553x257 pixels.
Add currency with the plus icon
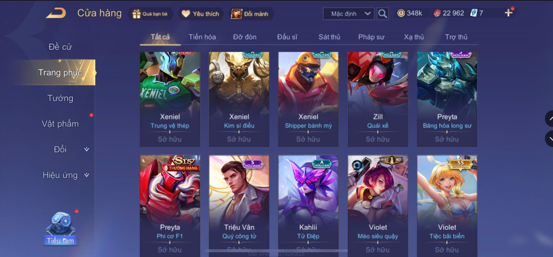508,13
